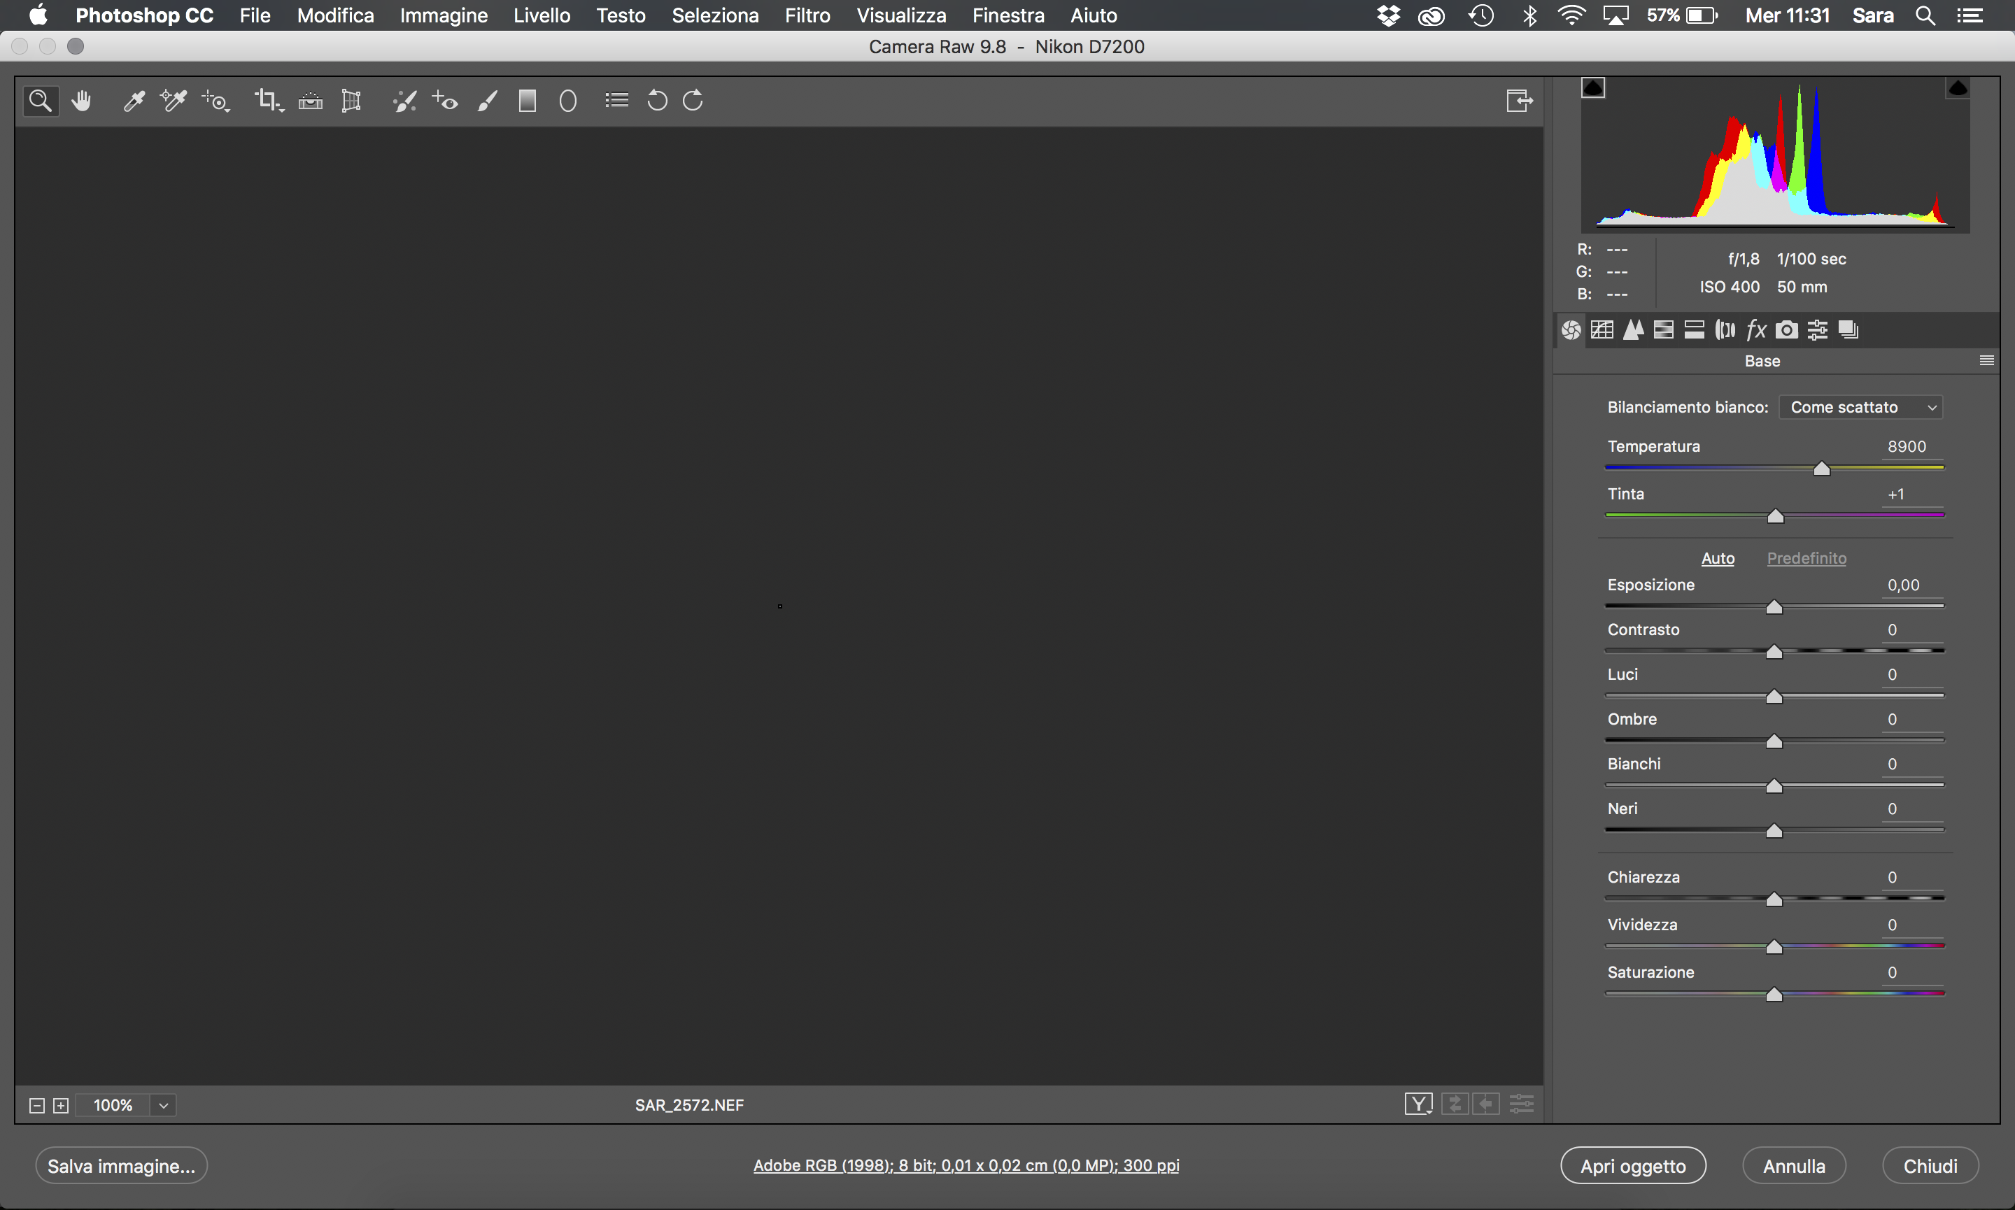
Task: Open the Split Toning panel tab
Action: [1695, 329]
